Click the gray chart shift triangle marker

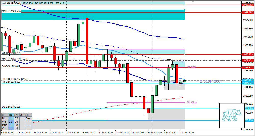coord(193,2)
